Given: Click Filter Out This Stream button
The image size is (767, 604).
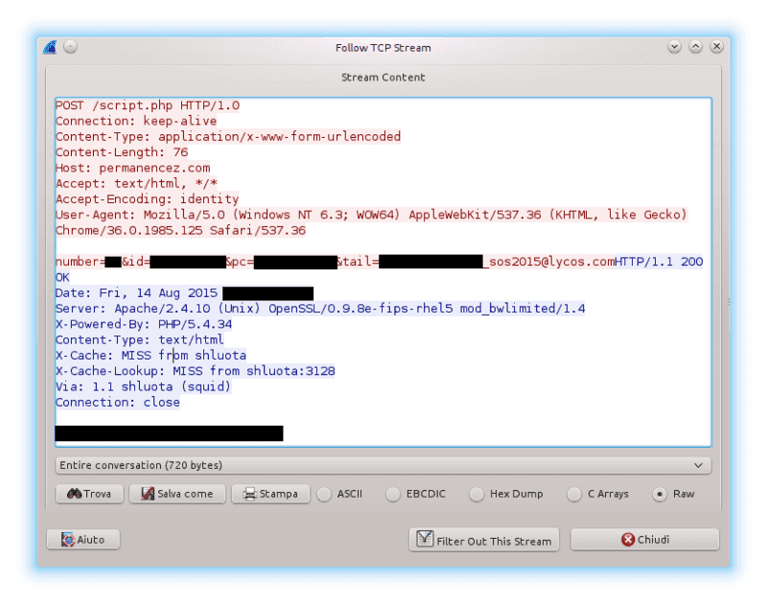Looking at the screenshot, I should point(485,540).
